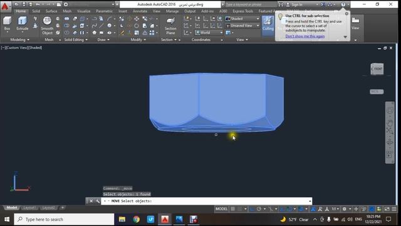Viewport: 401px width, 226px height.
Task: Switch to the Layout1 tab
Action: tap(29, 208)
